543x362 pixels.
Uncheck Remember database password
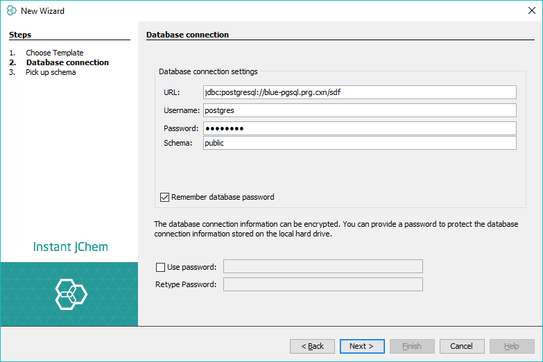pos(165,197)
